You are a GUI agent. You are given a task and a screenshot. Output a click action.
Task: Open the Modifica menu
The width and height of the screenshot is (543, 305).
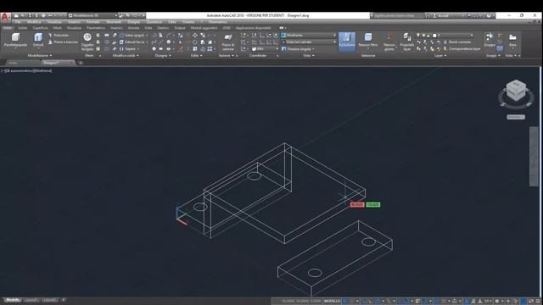click(x=34, y=22)
